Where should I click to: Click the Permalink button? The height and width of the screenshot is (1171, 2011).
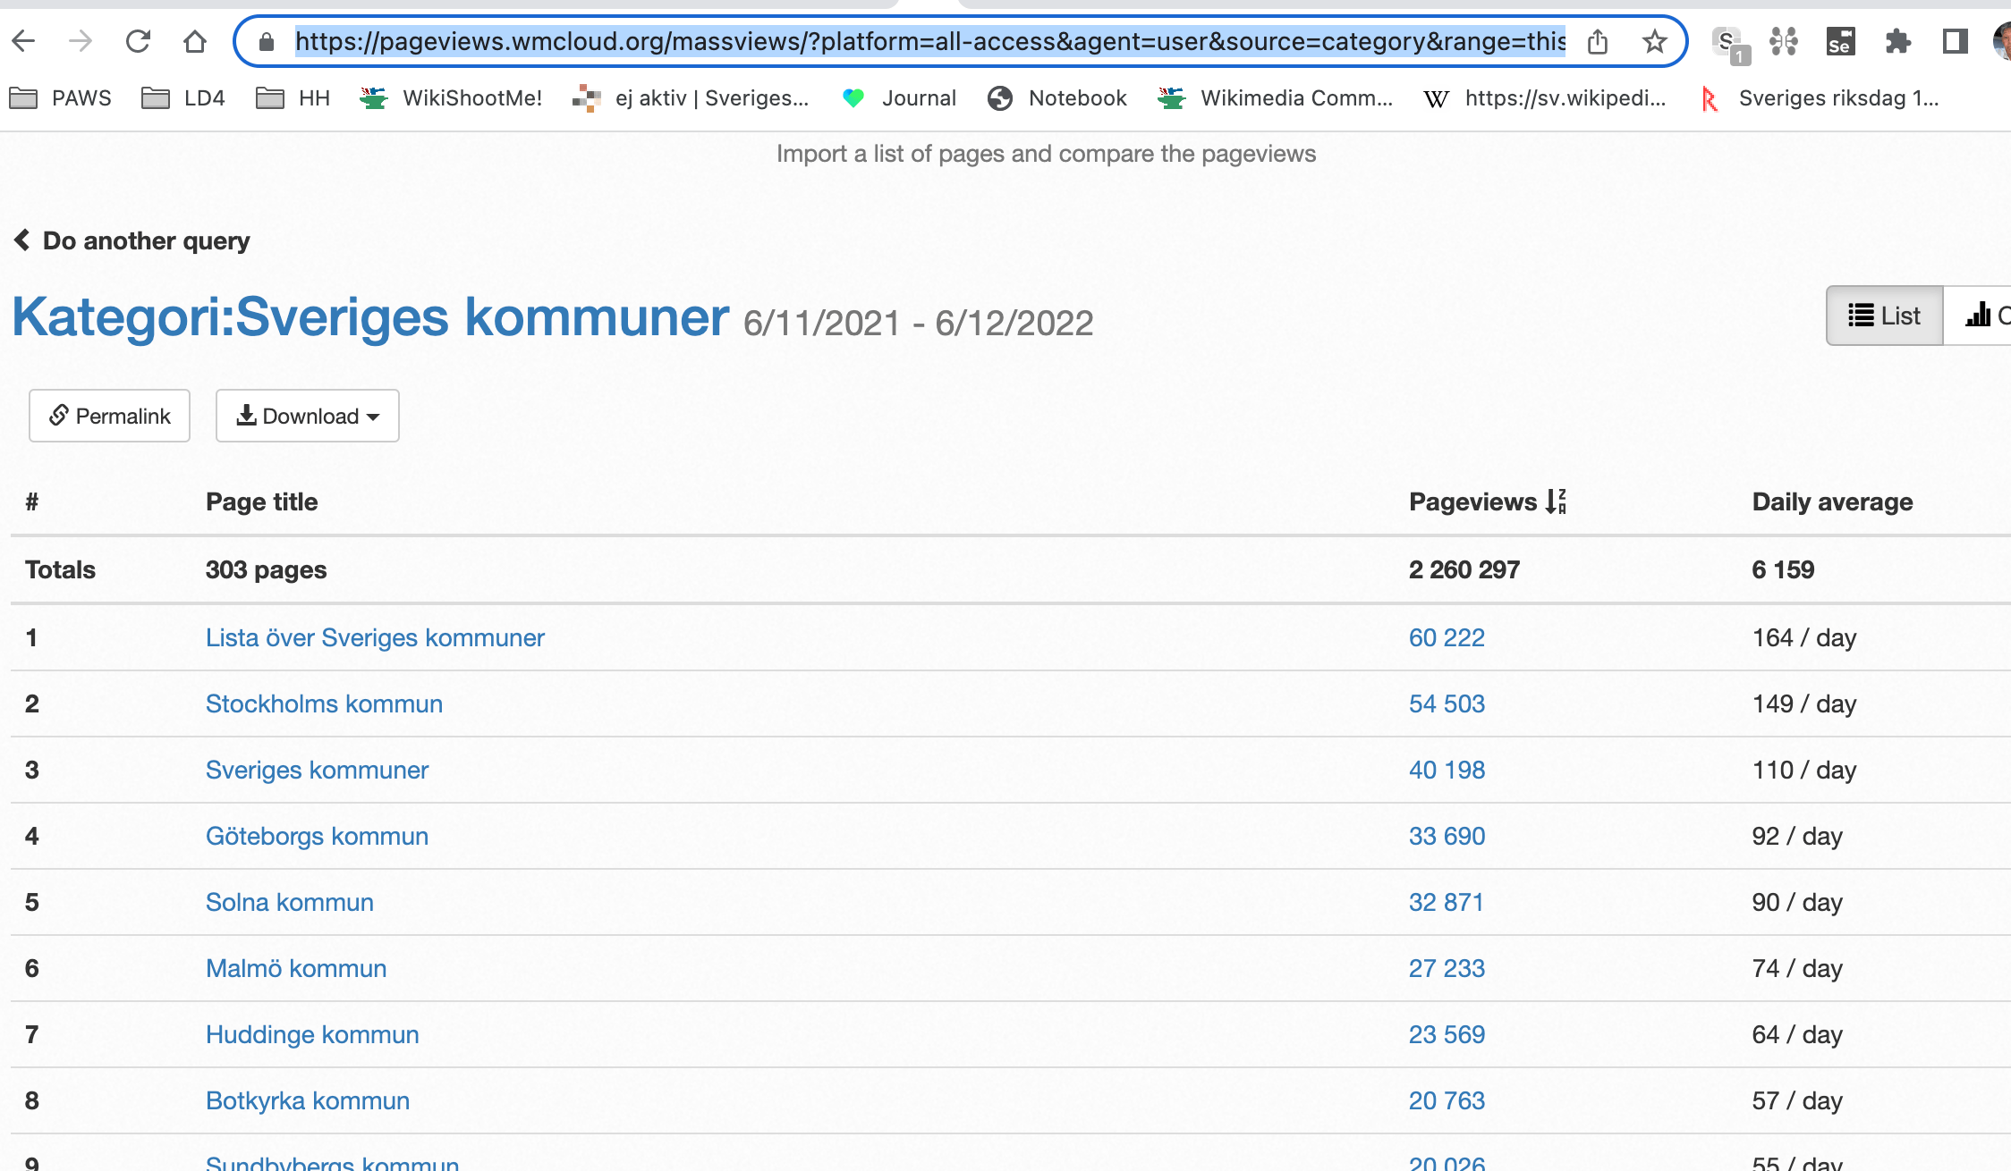(x=109, y=416)
